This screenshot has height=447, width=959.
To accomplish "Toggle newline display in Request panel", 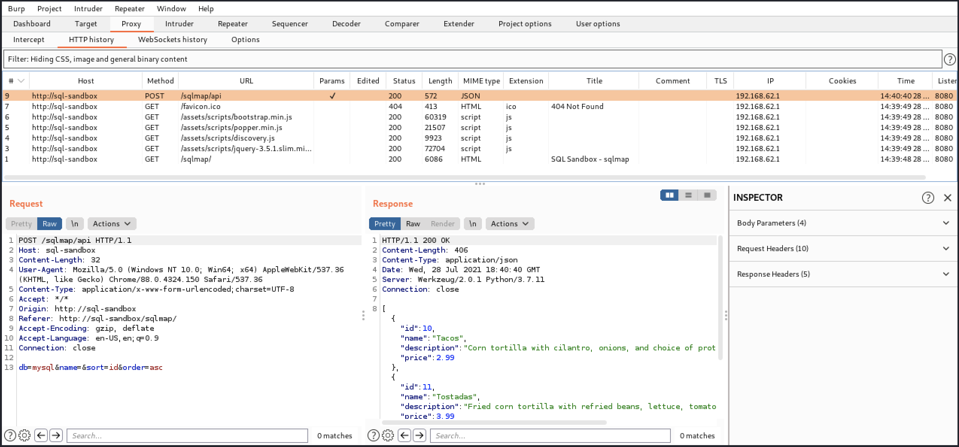I will (x=74, y=224).
